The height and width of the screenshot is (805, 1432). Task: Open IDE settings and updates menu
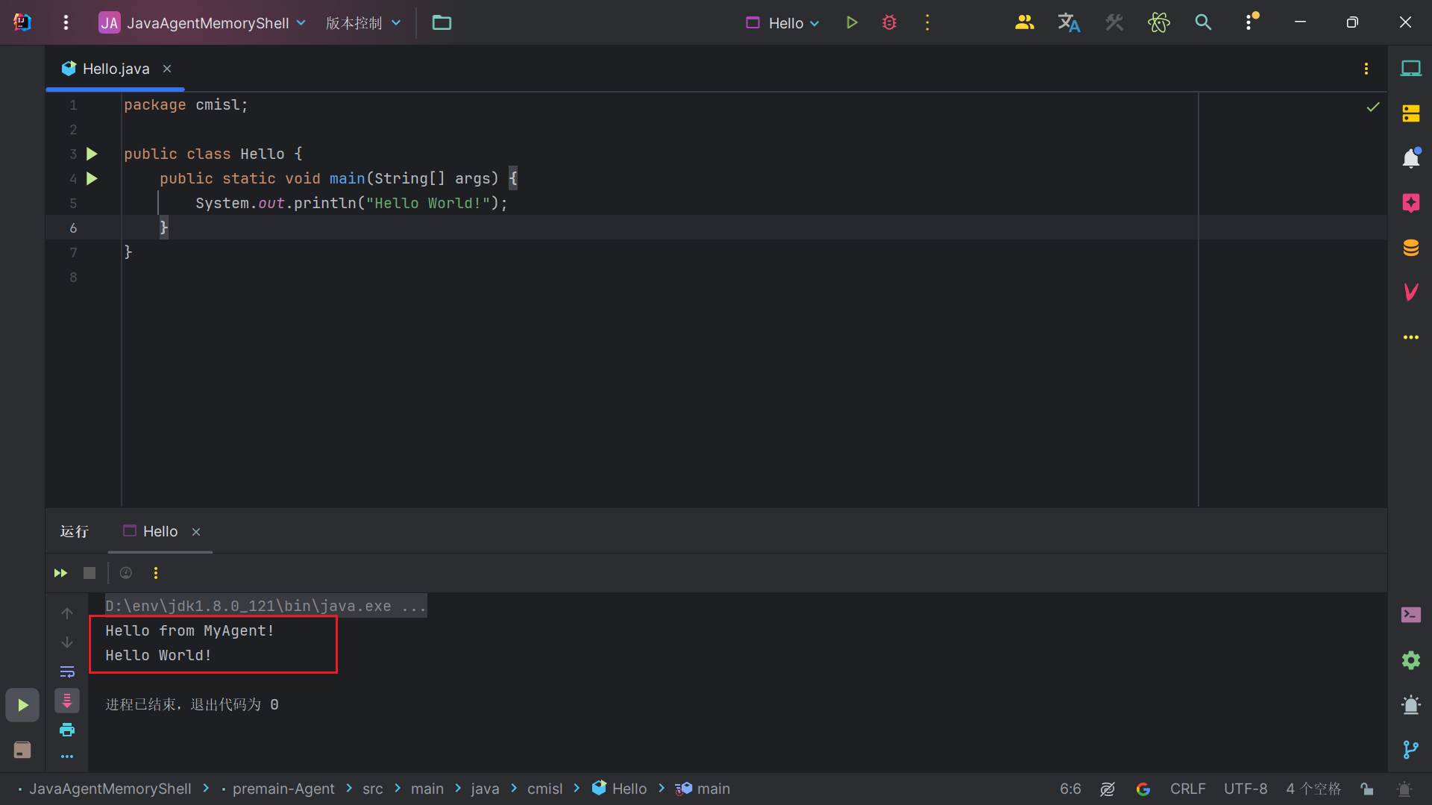pyautogui.click(x=1250, y=22)
